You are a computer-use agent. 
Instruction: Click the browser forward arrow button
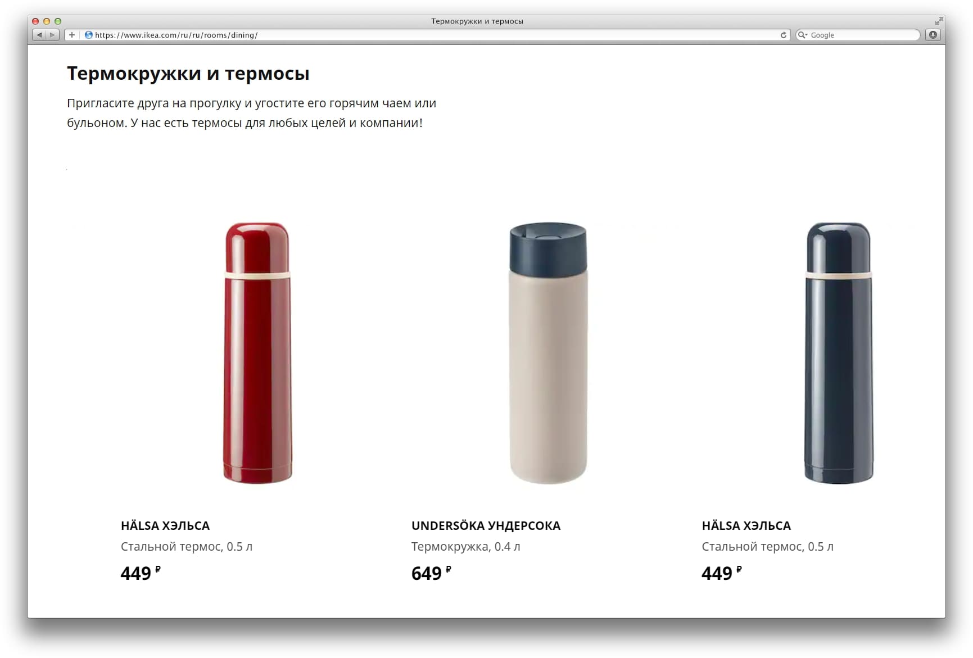tap(52, 35)
